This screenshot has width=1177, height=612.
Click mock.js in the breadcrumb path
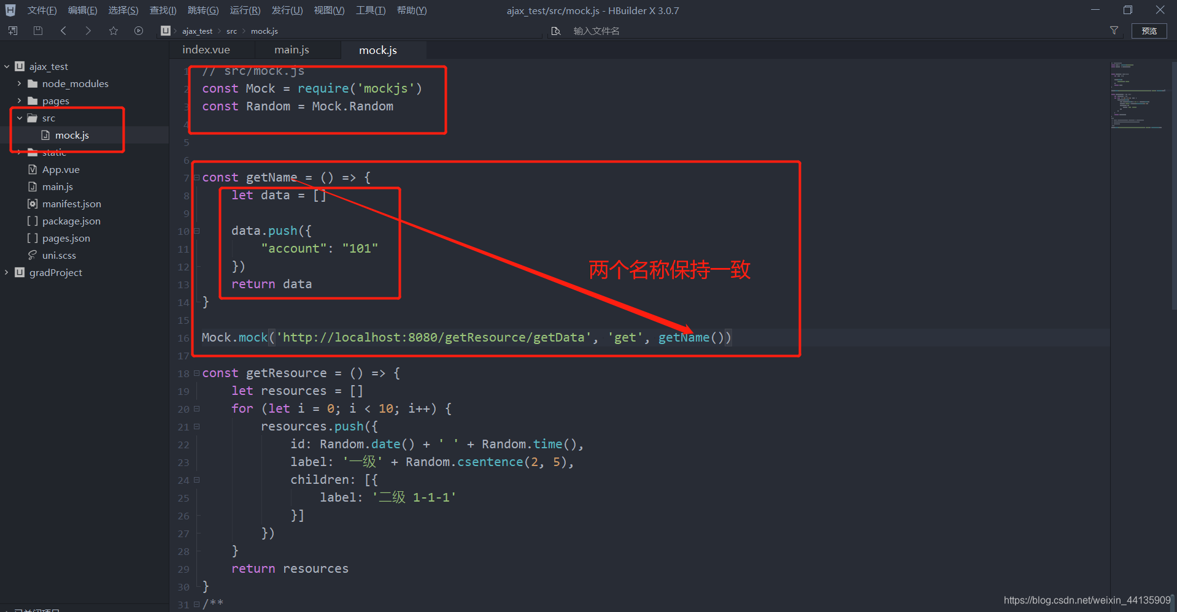coord(264,31)
